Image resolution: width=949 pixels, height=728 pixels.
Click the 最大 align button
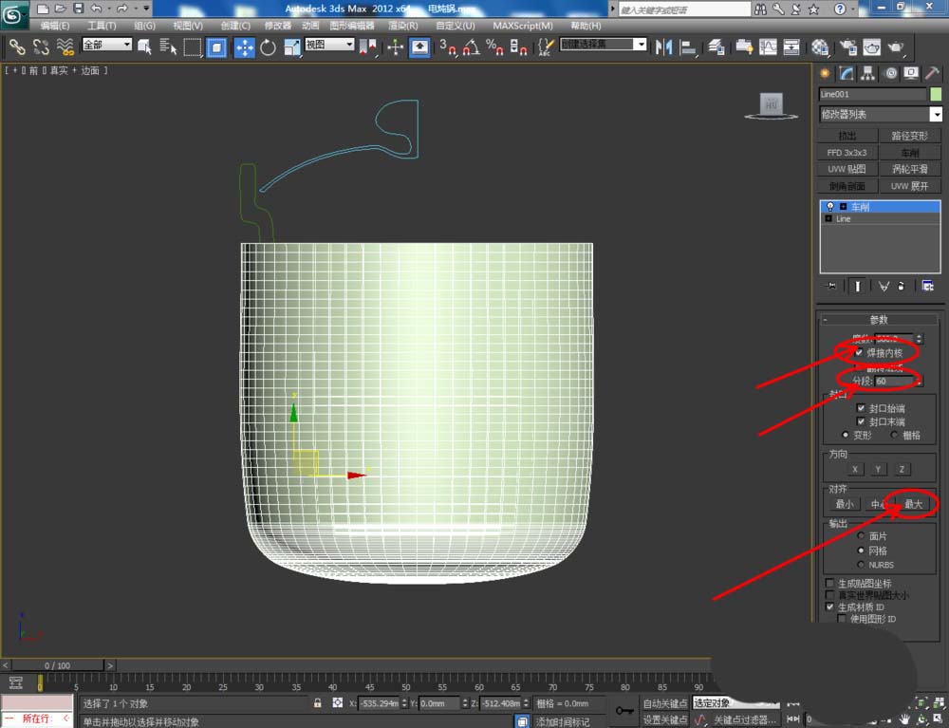[x=913, y=505]
